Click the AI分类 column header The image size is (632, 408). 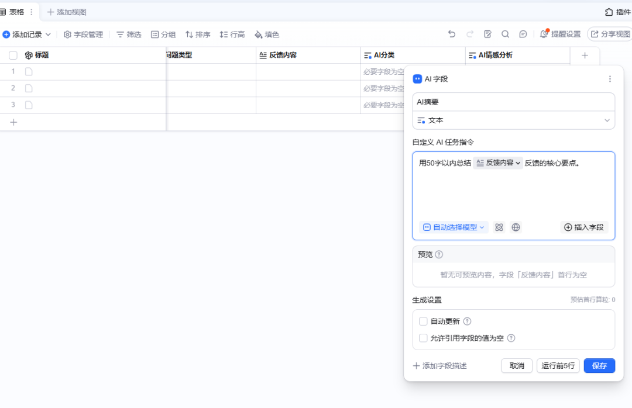[x=413, y=55]
